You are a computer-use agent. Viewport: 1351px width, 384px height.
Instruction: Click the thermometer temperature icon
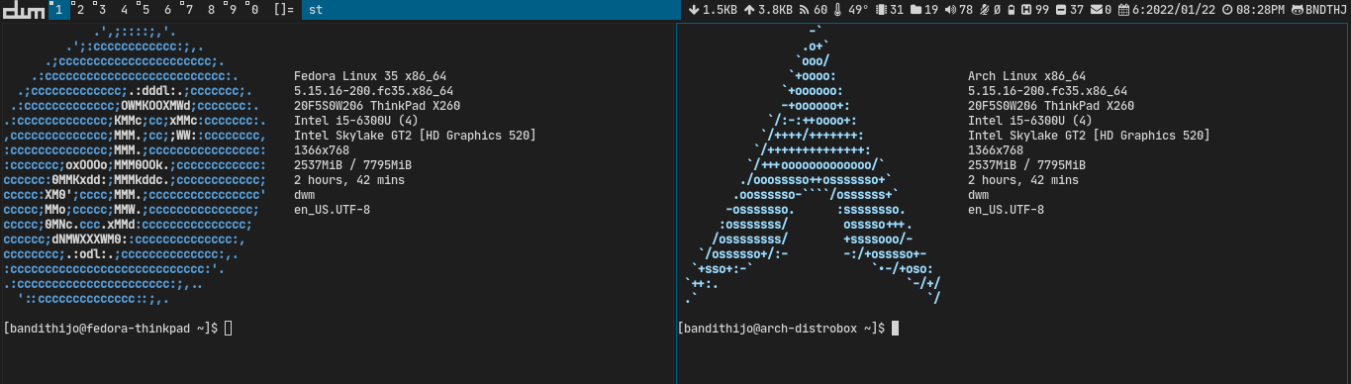tap(839, 9)
